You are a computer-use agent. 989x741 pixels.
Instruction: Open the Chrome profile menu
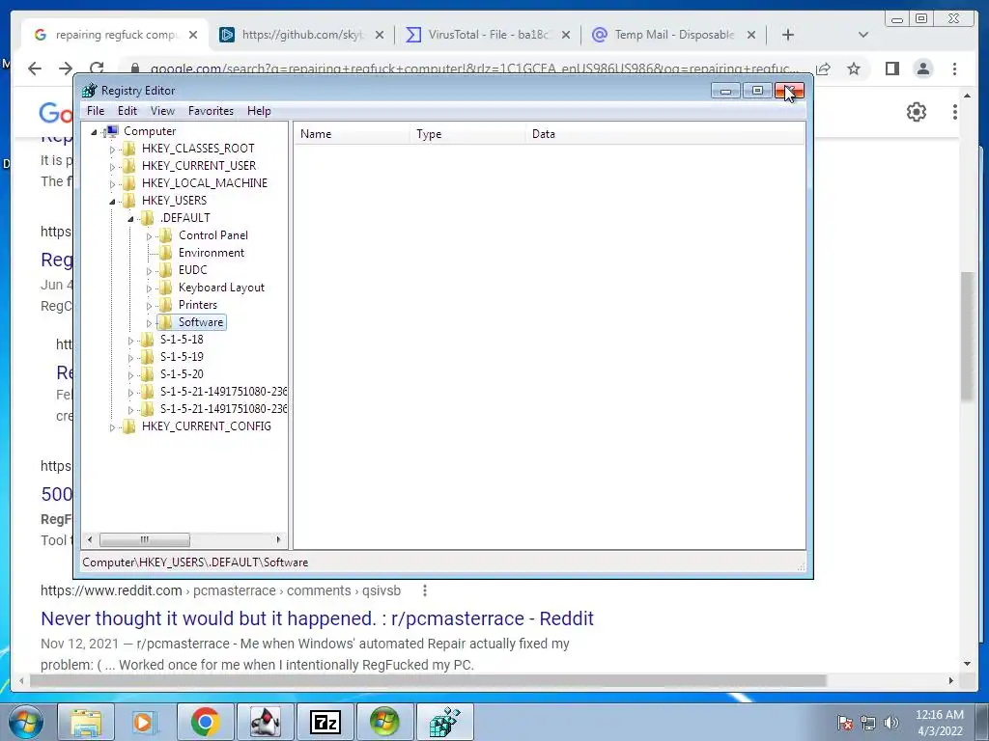click(923, 69)
